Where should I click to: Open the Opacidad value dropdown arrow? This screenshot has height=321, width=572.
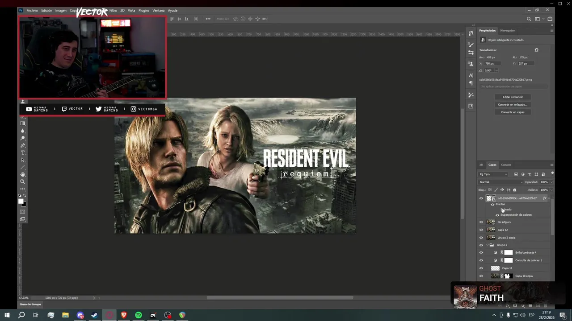pos(551,182)
